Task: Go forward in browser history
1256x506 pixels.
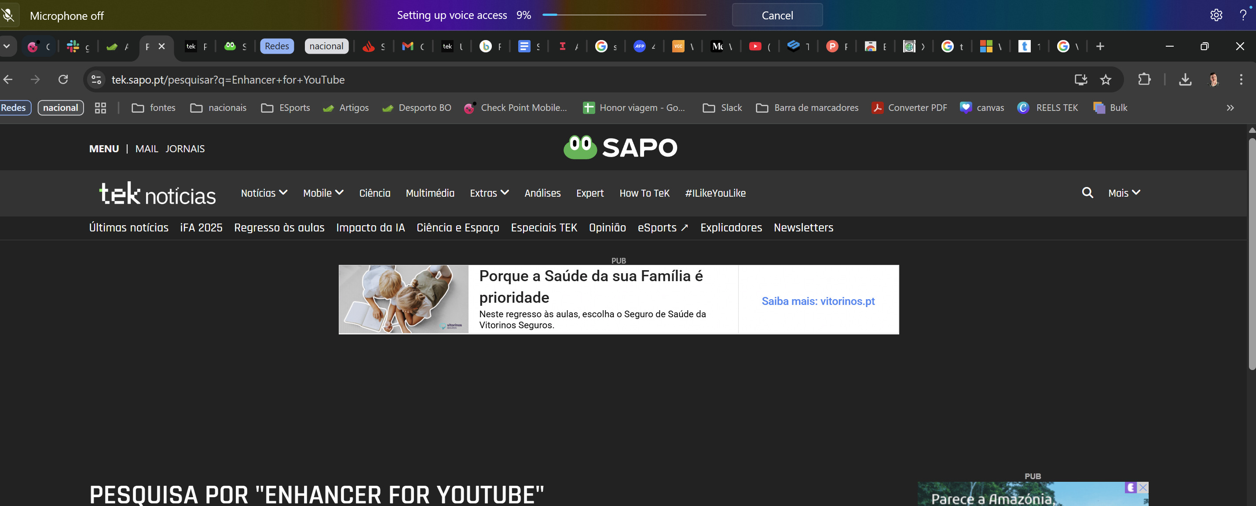Action: pyautogui.click(x=35, y=80)
